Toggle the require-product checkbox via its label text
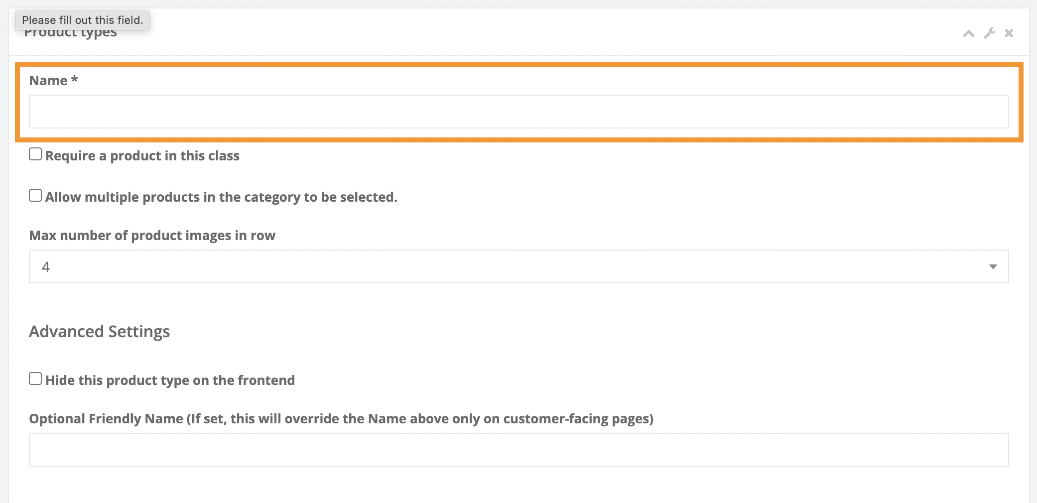The image size is (1037, 503). 142,155
